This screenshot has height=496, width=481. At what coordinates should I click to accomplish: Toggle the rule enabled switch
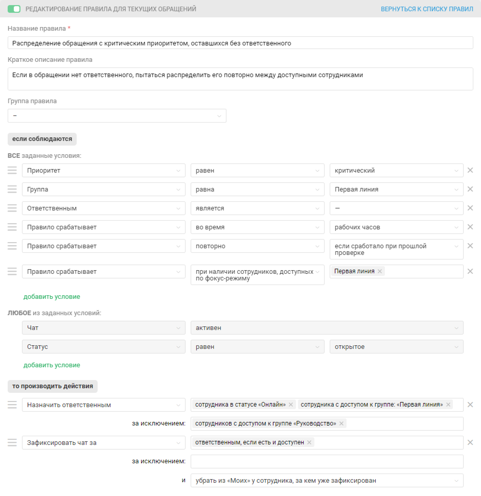14,9
